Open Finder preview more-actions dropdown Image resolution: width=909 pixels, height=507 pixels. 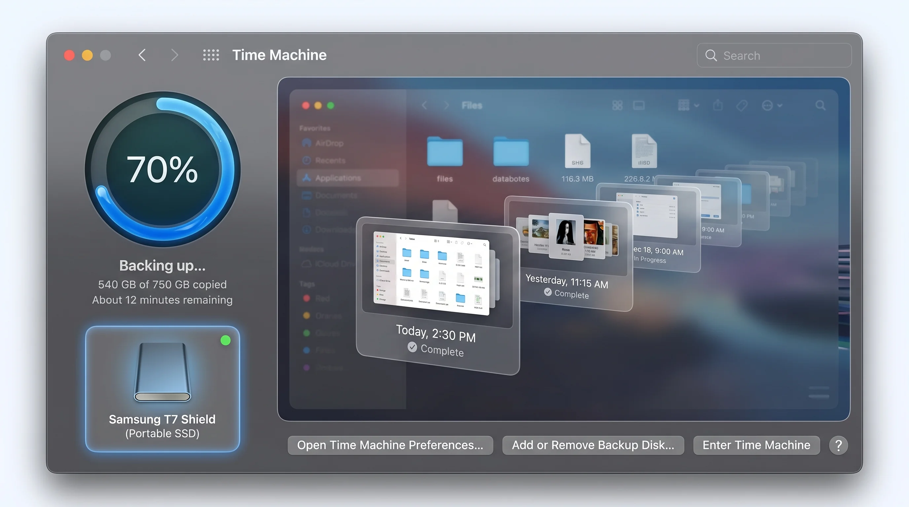(x=772, y=105)
